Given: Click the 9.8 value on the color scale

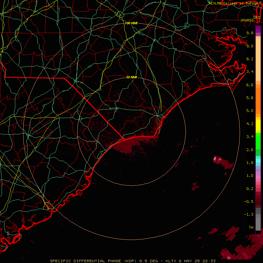Looking at the screenshot, I should pyautogui.click(x=250, y=33).
